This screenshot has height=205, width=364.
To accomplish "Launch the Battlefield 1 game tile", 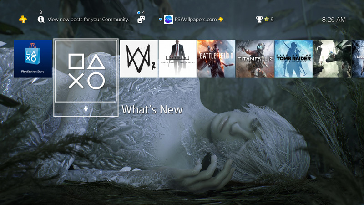I will click(216, 59).
